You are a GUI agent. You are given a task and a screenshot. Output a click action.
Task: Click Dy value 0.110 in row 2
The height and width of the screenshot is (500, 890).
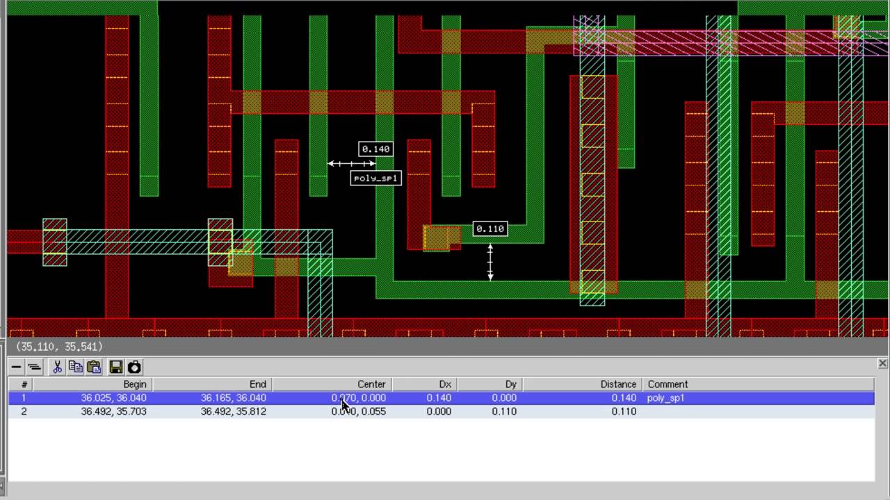504,411
